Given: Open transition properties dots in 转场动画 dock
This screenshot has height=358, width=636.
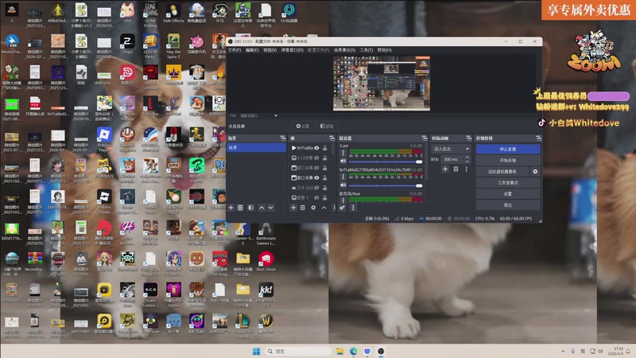Looking at the screenshot, I should click(x=466, y=169).
